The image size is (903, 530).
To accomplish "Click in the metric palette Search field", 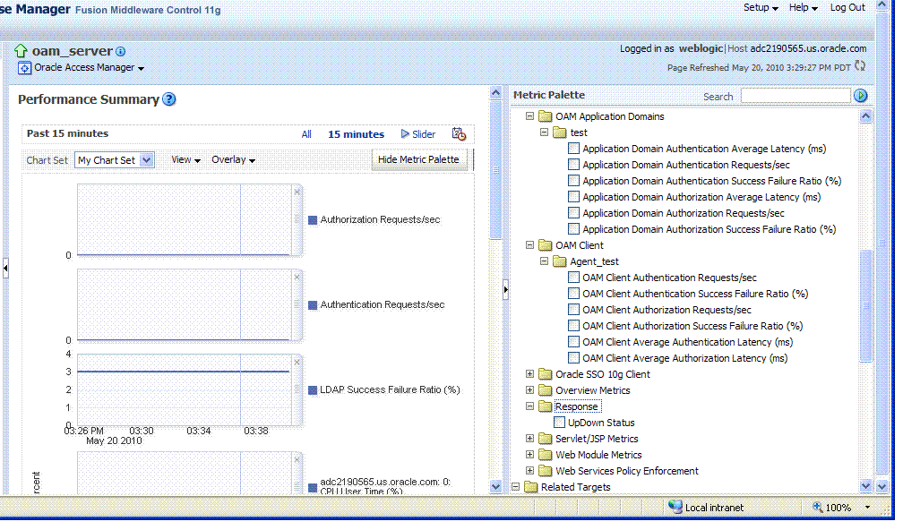I will tap(795, 96).
